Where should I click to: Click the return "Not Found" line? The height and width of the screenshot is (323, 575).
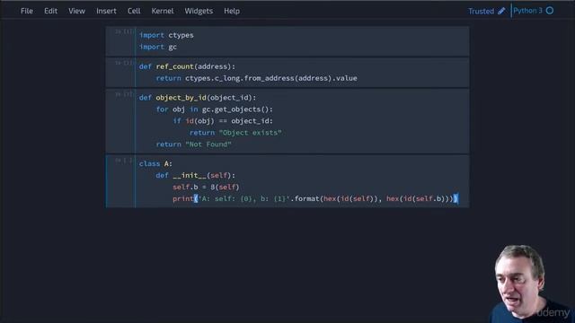(194, 144)
